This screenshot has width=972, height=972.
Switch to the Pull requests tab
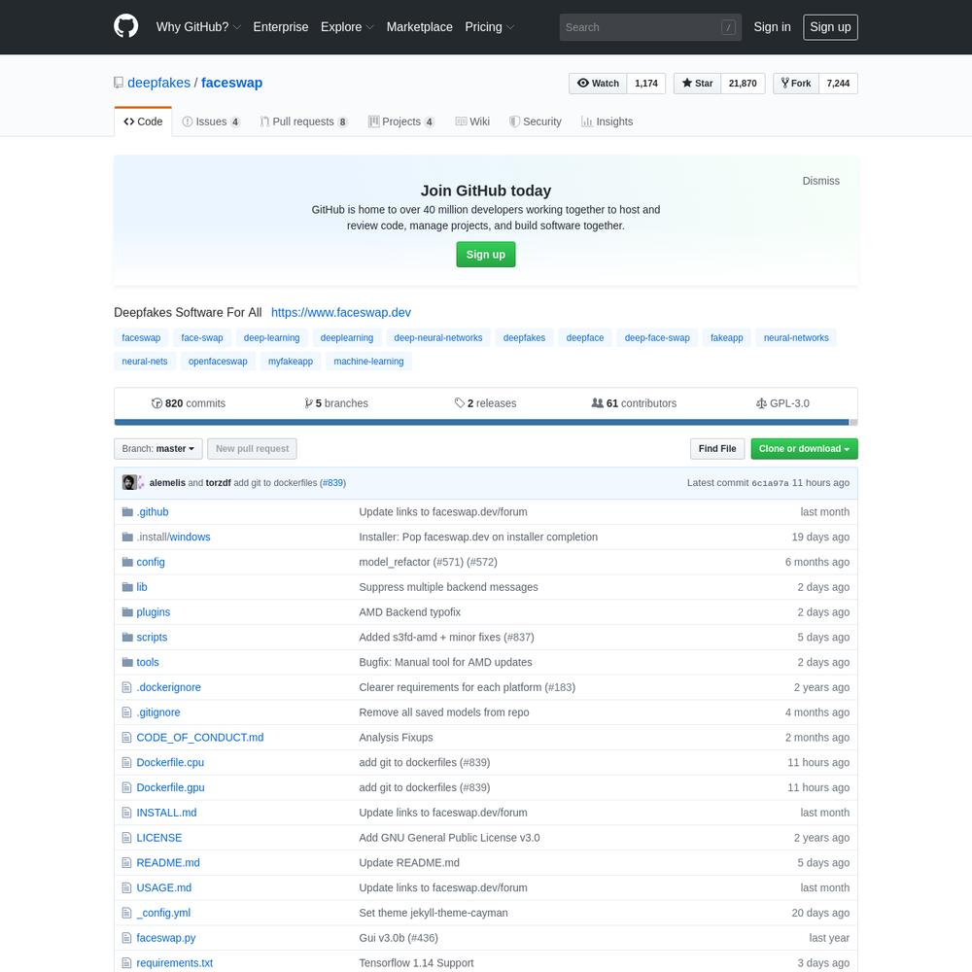(x=303, y=121)
